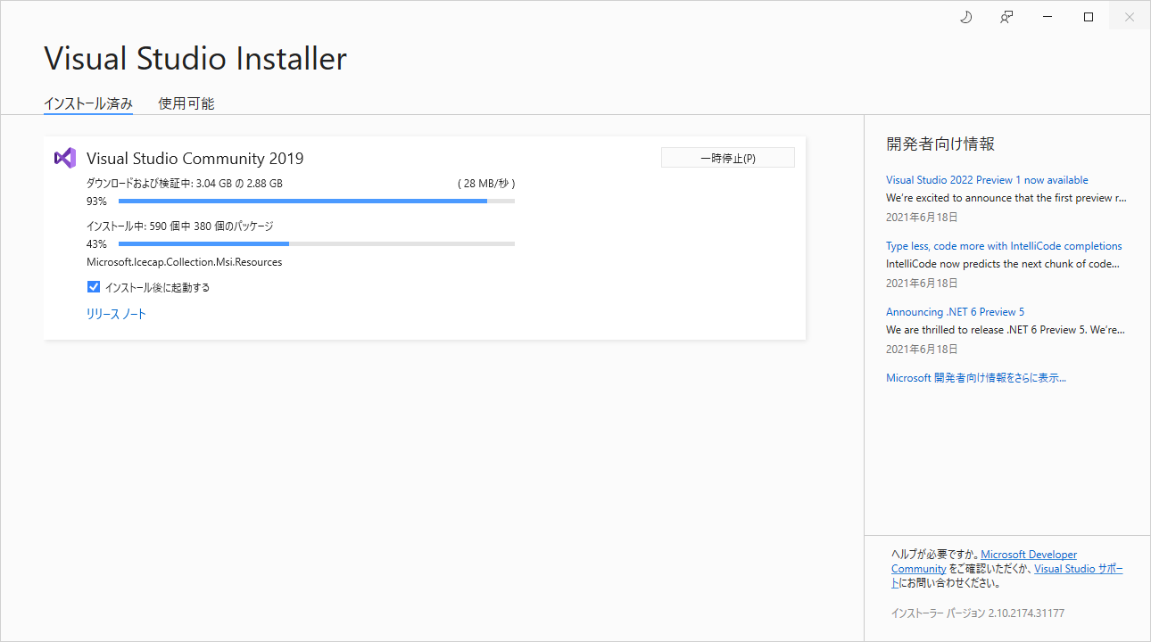This screenshot has height=642, width=1151.
Task: Open Announcing .NET 6 Preview 5 link
Action: tap(955, 312)
